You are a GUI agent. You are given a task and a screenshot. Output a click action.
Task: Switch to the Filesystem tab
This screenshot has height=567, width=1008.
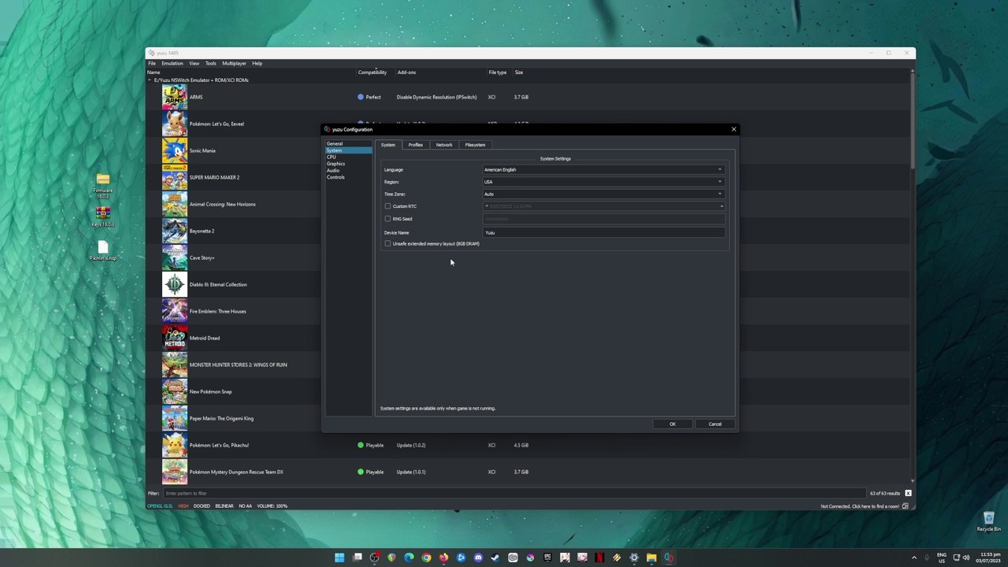point(475,145)
